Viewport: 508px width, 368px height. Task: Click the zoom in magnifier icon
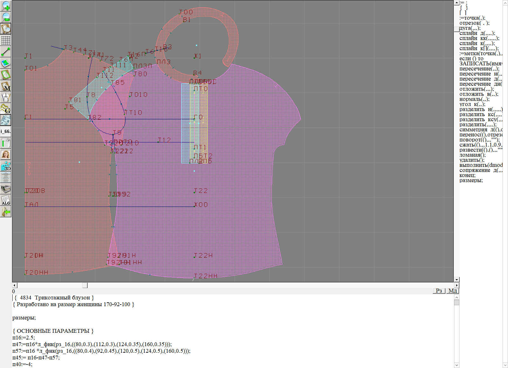[x=6, y=6]
